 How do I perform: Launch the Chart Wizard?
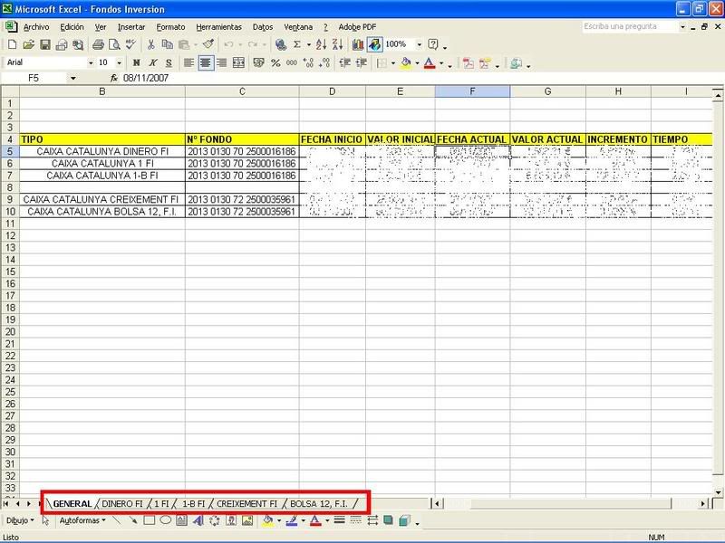pyautogui.click(x=358, y=44)
